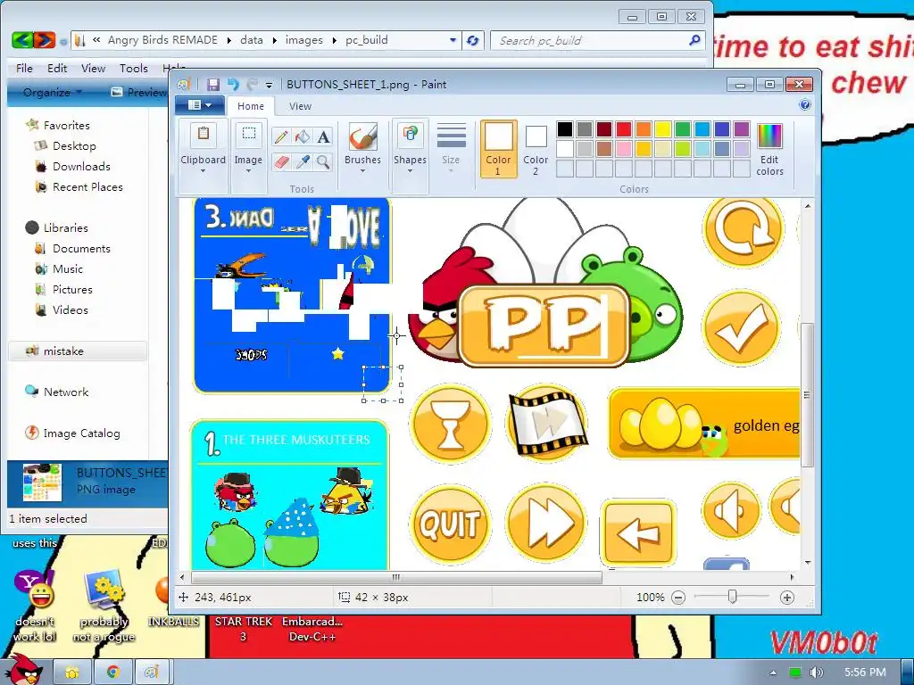Open the Size thickness dropdown
Viewport: 914px width, 685px height.
[x=451, y=148]
